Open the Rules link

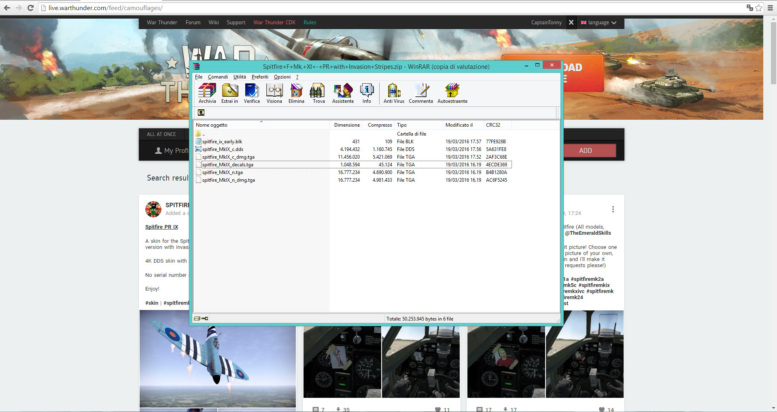(310, 22)
